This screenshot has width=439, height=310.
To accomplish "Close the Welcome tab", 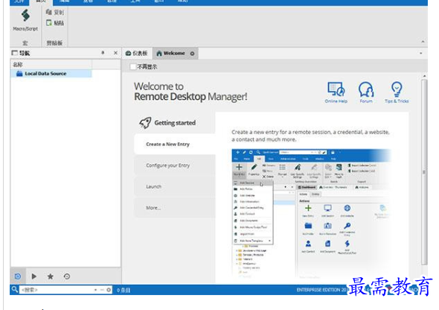I will (x=193, y=54).
